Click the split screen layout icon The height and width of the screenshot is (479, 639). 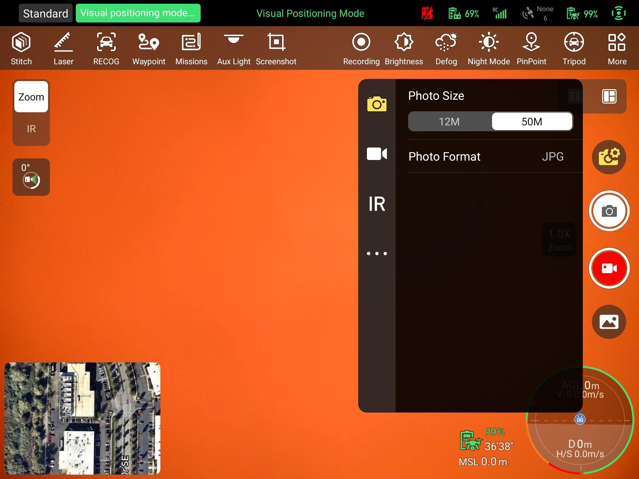pyautogui.click(x=575, y=96)
